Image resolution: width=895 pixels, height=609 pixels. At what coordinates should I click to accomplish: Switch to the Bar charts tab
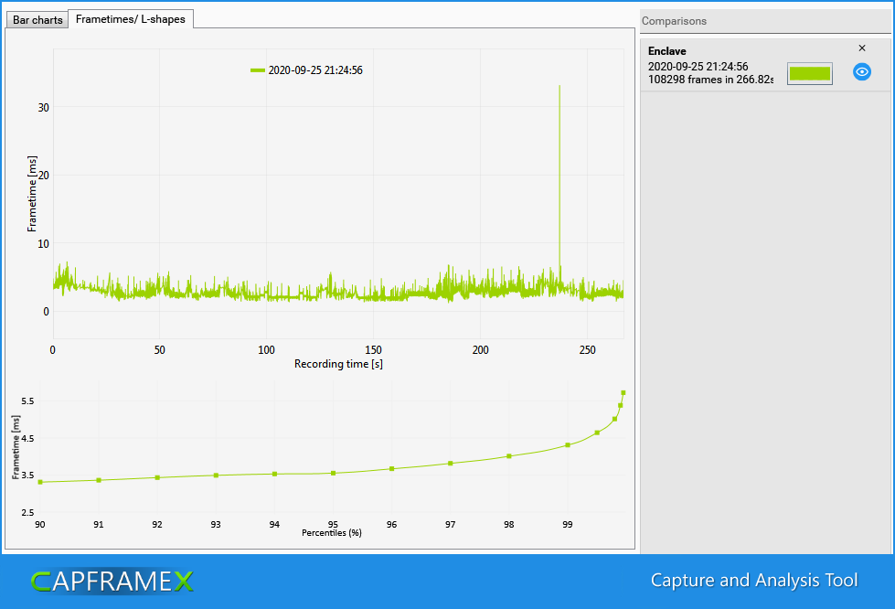tap(37, 20)
